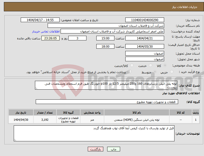Click the توضیحات خریدار label

point(188,134)
